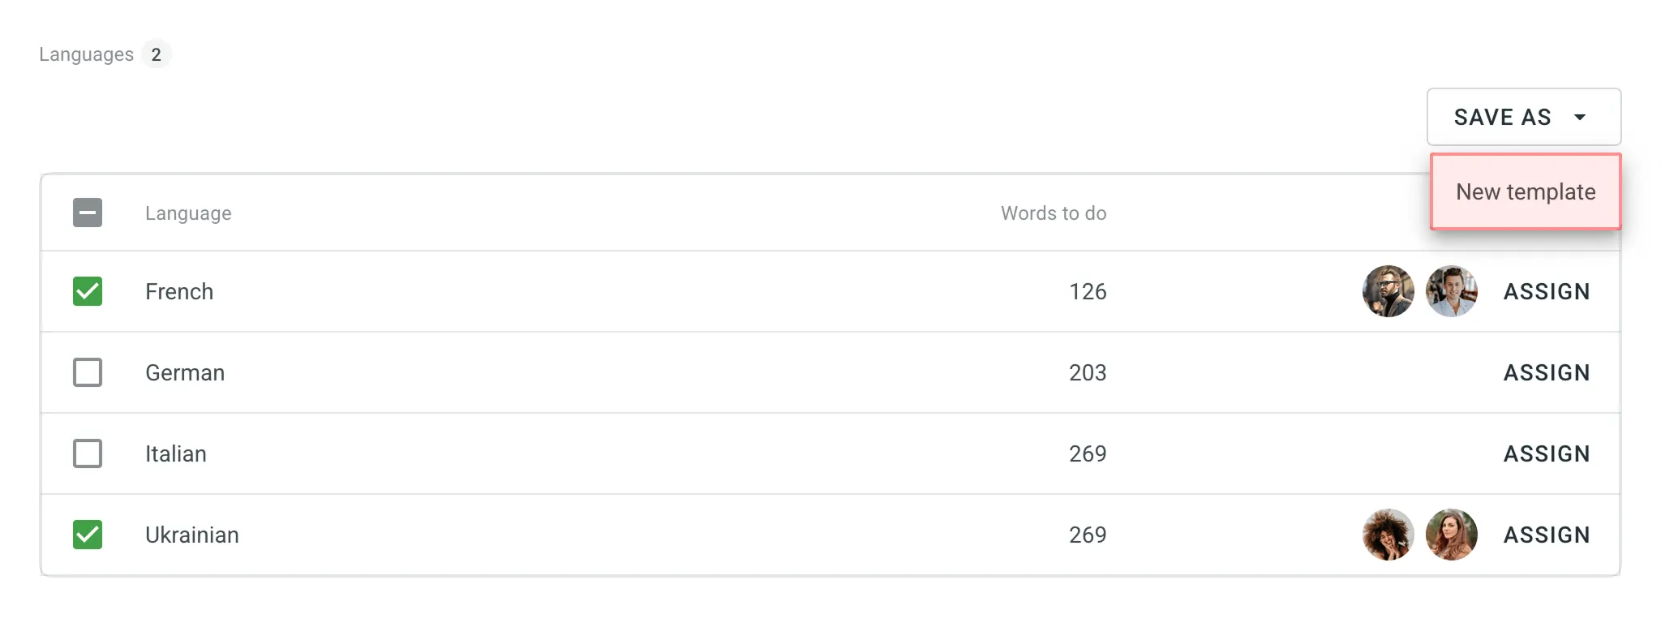Click the Words to do column header
This screenshot has width=1661, height=623.
[x=1053, y=213]
